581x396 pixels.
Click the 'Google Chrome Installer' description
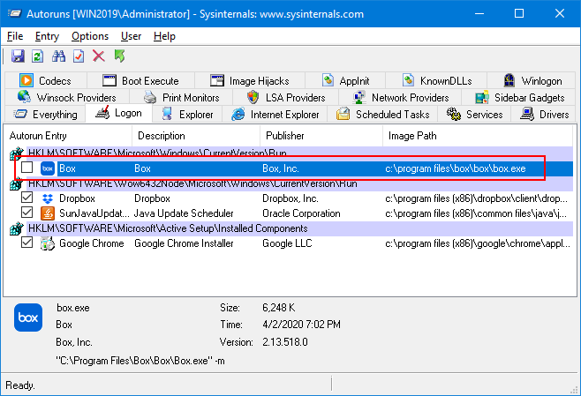(184, 243)
